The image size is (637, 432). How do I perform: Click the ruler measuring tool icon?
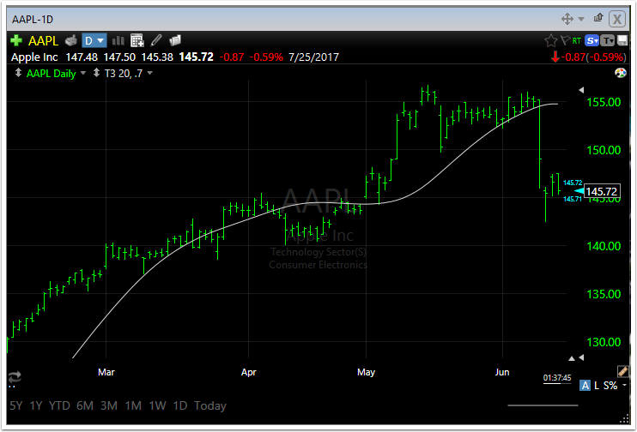622,371
